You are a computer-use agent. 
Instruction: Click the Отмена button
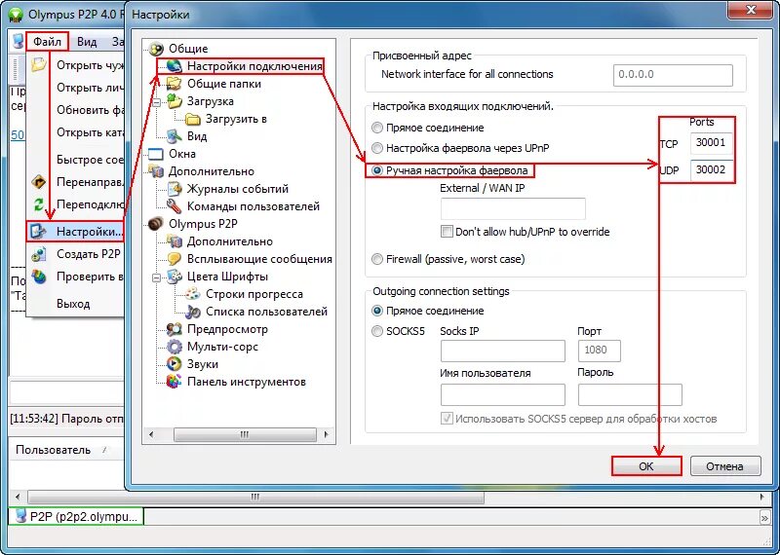[725, 466]
